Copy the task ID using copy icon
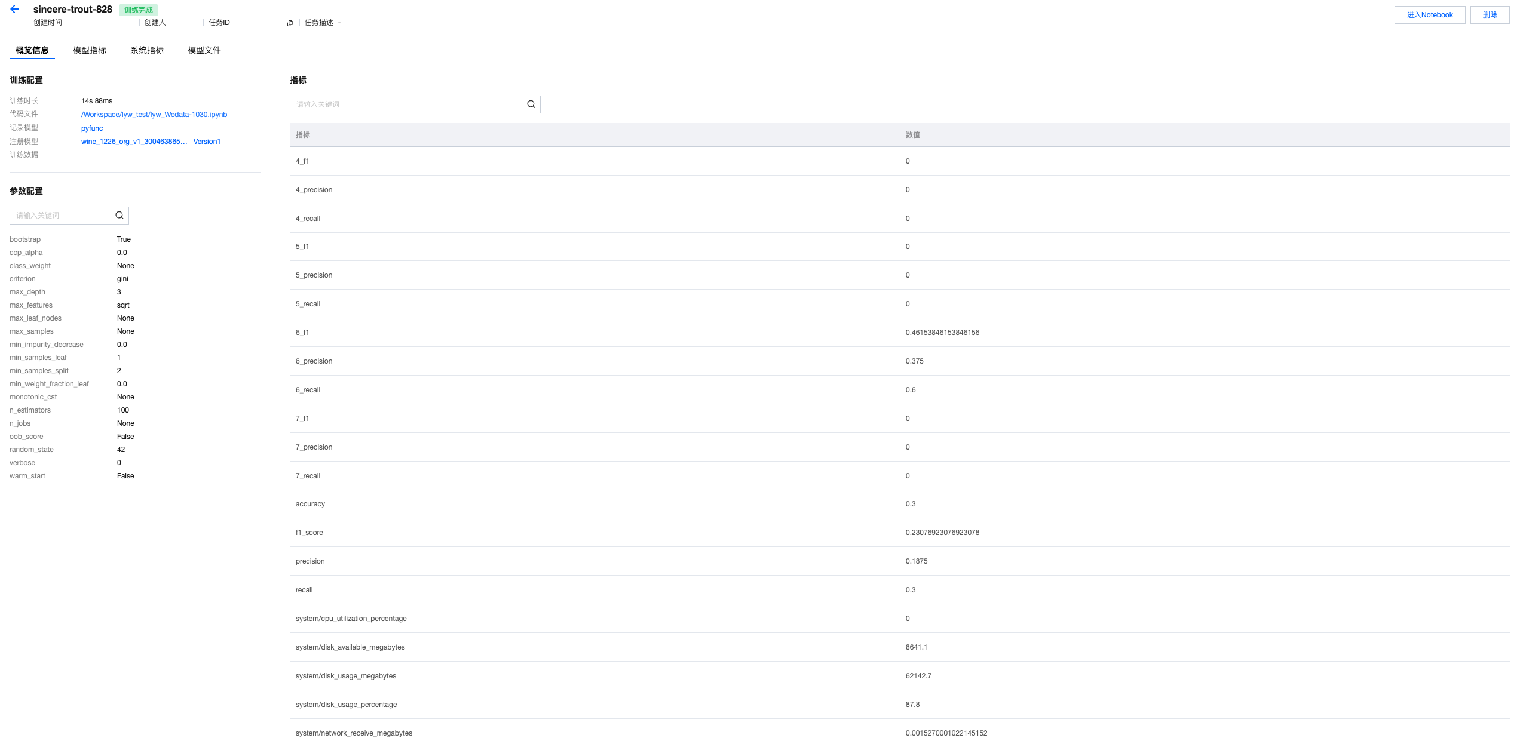The image size is (1520, 750). tap(290, 23)
